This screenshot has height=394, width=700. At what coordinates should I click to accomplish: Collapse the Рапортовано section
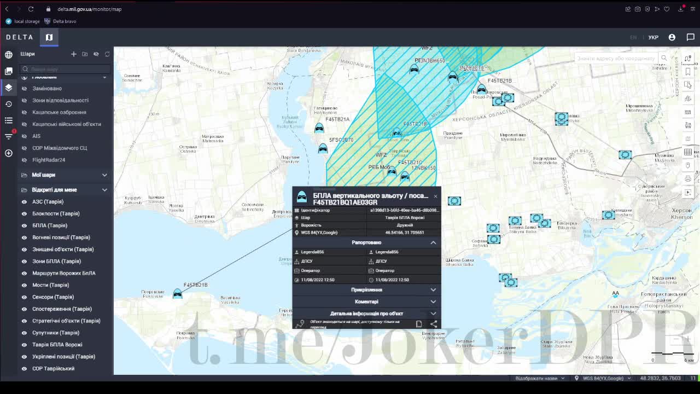point(433,242)
